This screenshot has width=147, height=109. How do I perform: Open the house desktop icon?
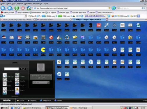59,38
